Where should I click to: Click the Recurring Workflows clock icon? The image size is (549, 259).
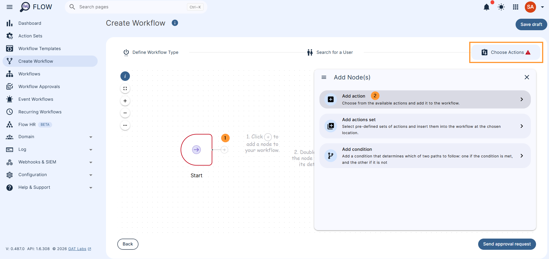coord(10,112)
